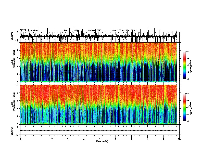Click the ch.1 voltage waveform trace

click(x=98, y=36)
